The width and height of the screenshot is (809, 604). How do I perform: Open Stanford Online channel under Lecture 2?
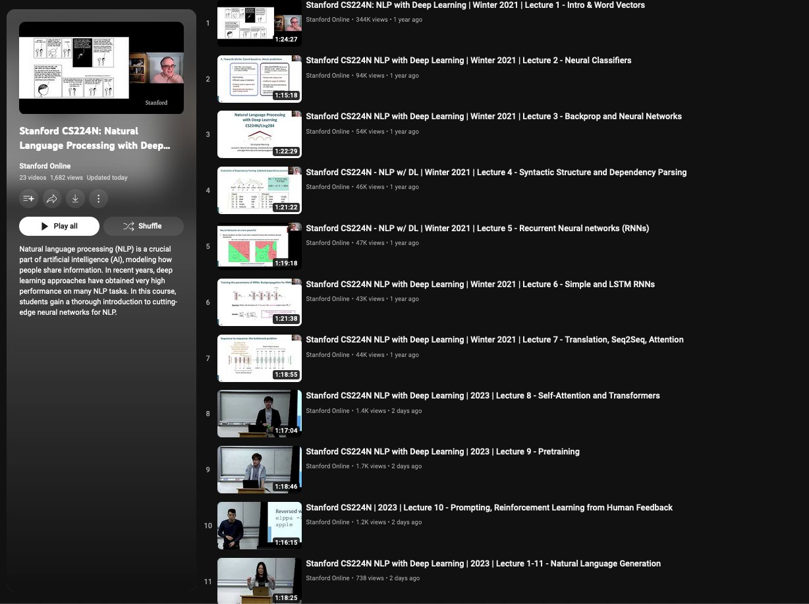coord(327,76)
